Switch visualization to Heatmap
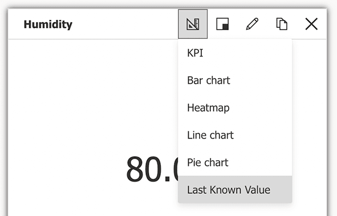The width and height of the screenshot is (337, 216). click(x=235, y=108)
